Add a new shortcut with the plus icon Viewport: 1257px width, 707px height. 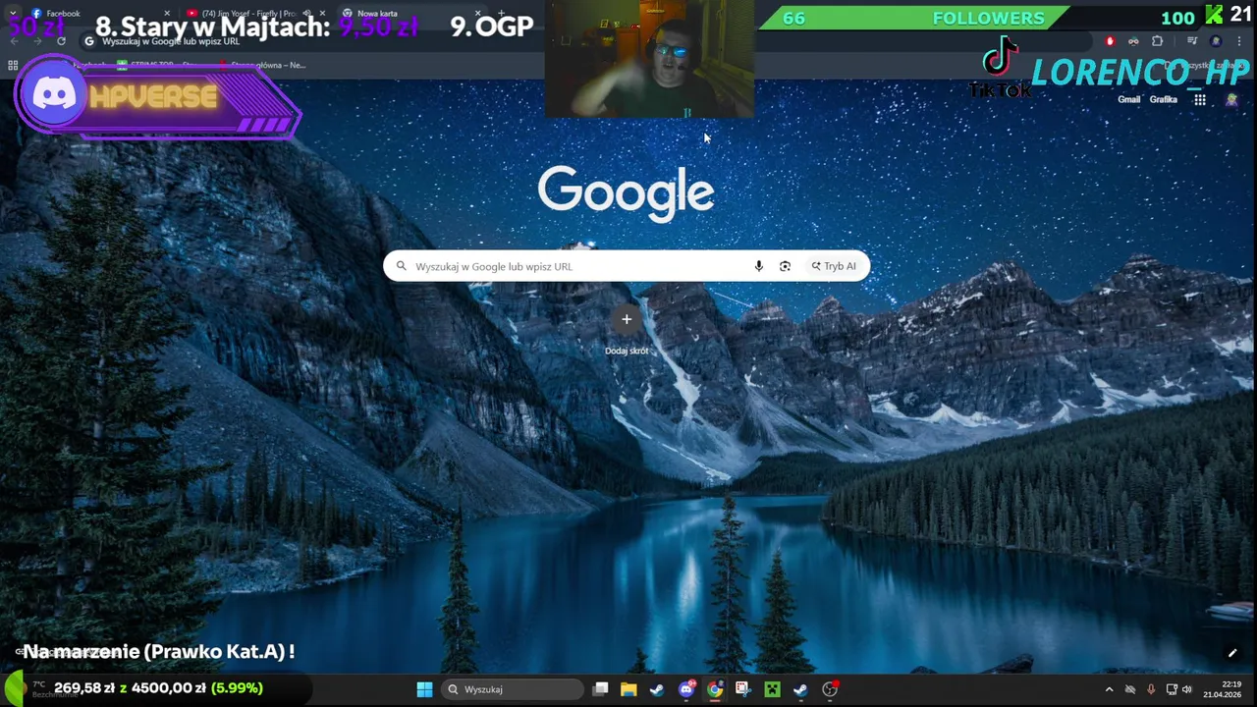click(627, 319)
